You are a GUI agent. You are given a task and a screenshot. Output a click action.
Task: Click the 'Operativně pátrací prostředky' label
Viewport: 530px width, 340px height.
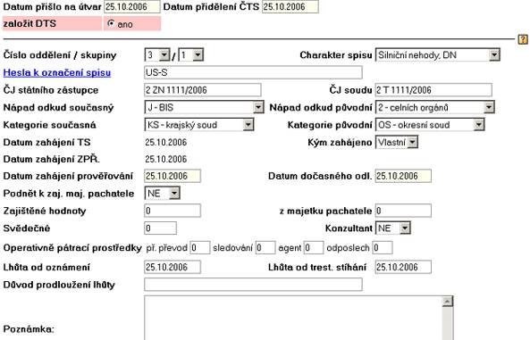tap(72, 248)
